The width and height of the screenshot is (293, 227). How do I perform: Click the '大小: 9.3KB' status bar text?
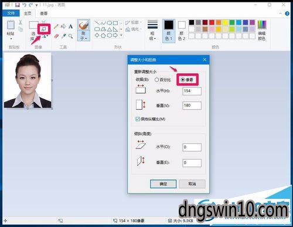click(183, 221)
